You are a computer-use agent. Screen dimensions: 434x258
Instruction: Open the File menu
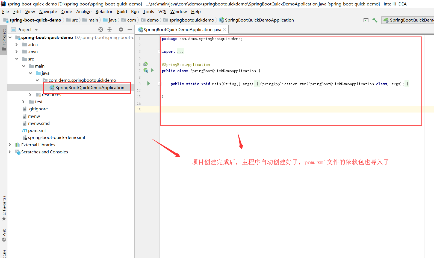click(x=5, y=11)
